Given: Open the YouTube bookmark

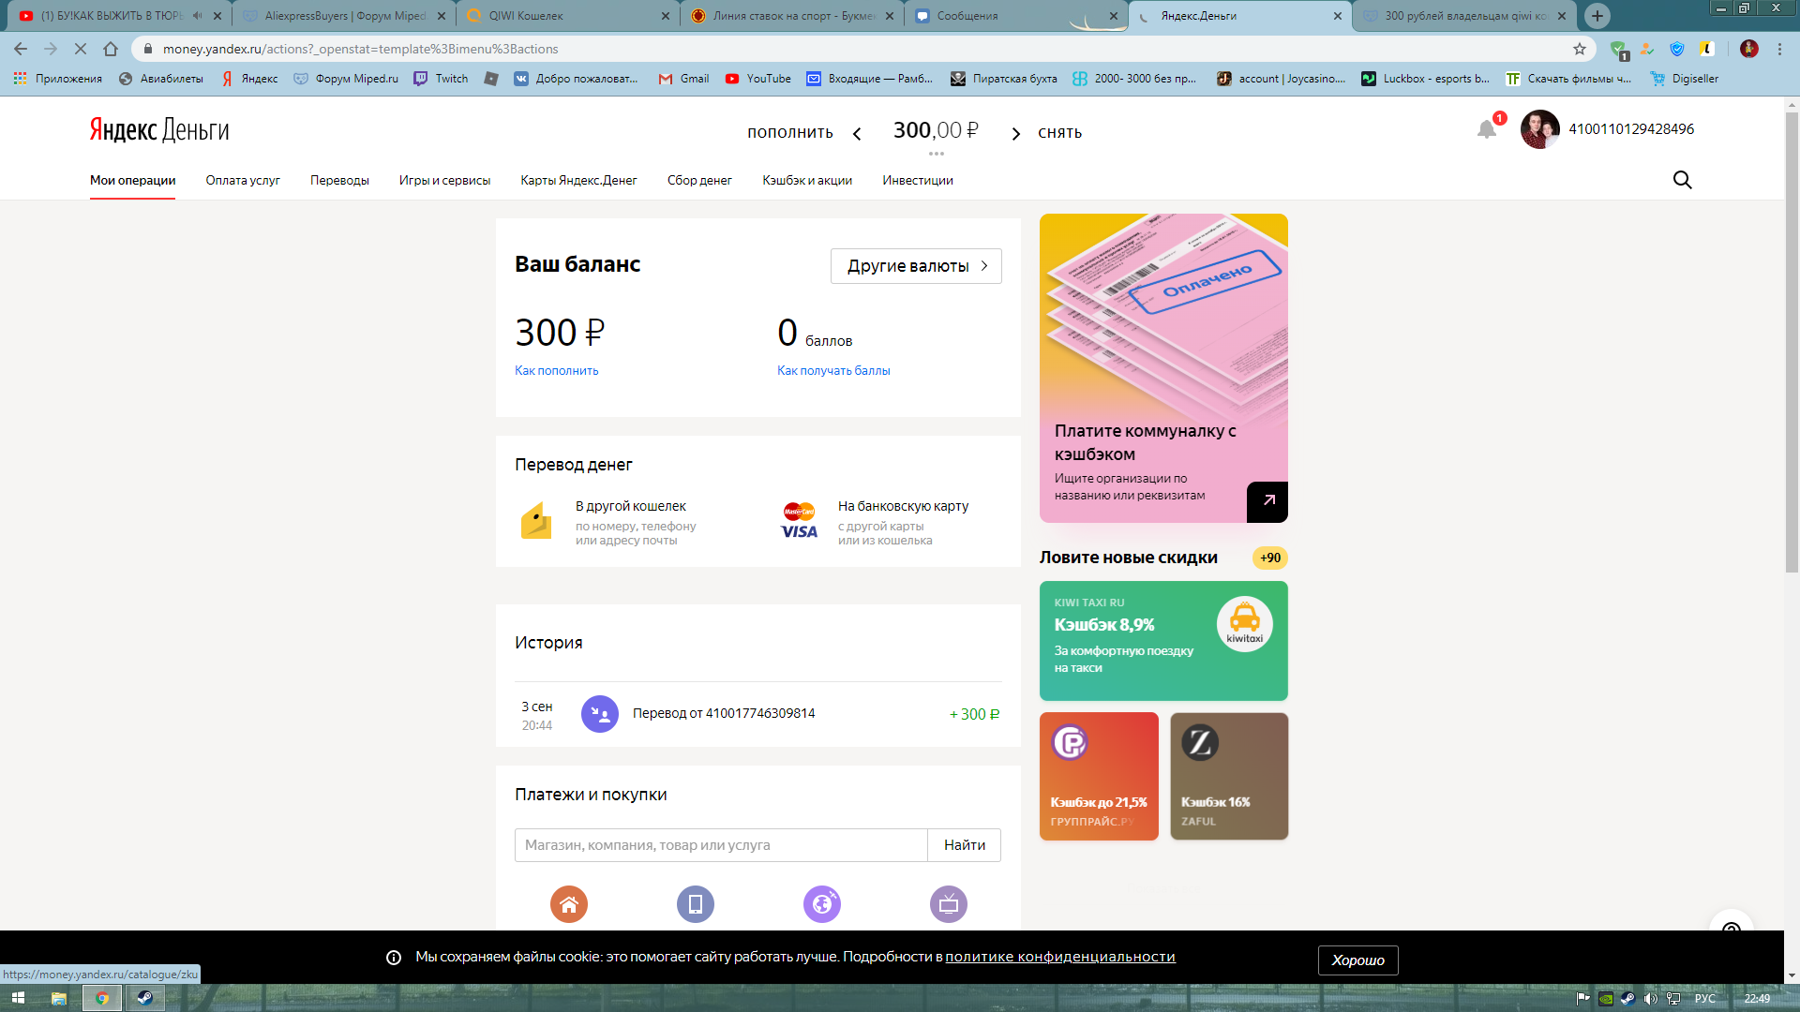Looking at the screenshot, I should [758, 79].
